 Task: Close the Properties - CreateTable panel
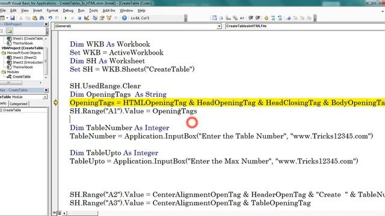(46, 90)
